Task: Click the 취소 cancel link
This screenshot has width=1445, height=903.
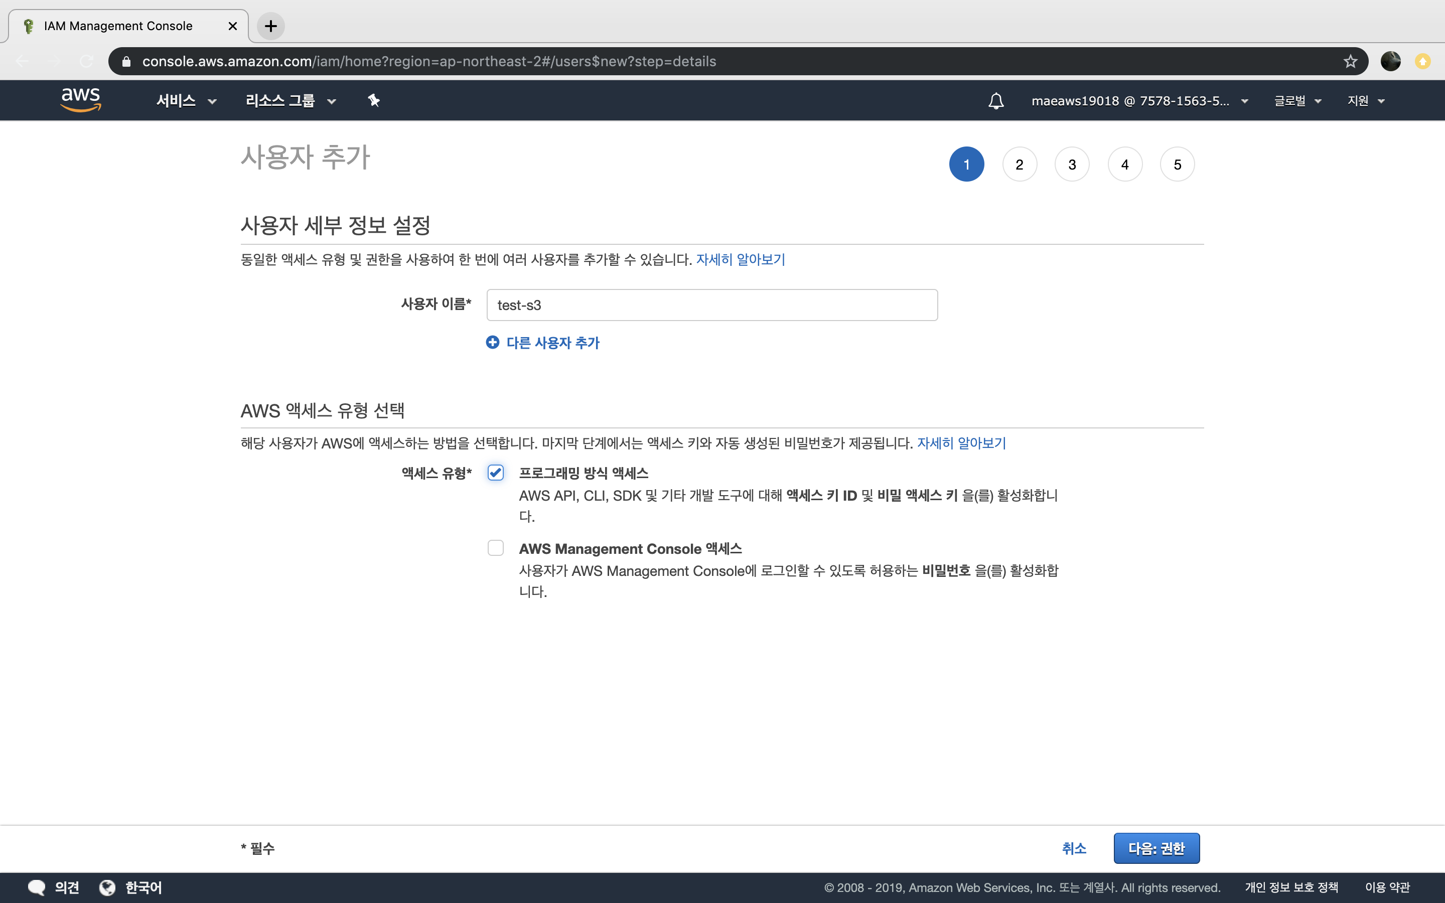Action: (1074, 848)
